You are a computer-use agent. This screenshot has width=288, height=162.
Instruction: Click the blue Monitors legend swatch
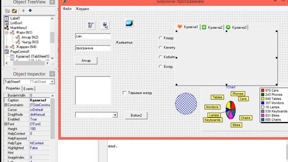tap(263, 103)
